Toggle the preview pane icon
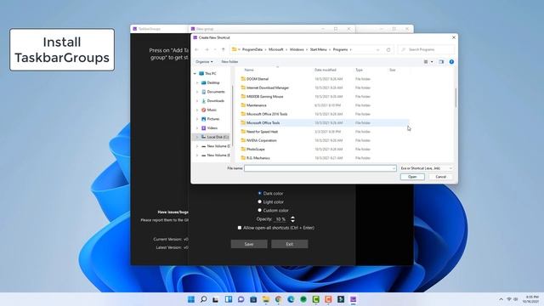 pyautogui.click(x=441, y=62)
